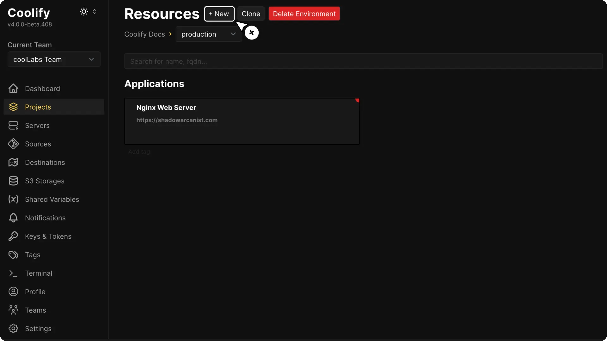Open Destinations using its map icon
Image resolution: width=607 pixels, height=341 pixels.
(13, 162)
